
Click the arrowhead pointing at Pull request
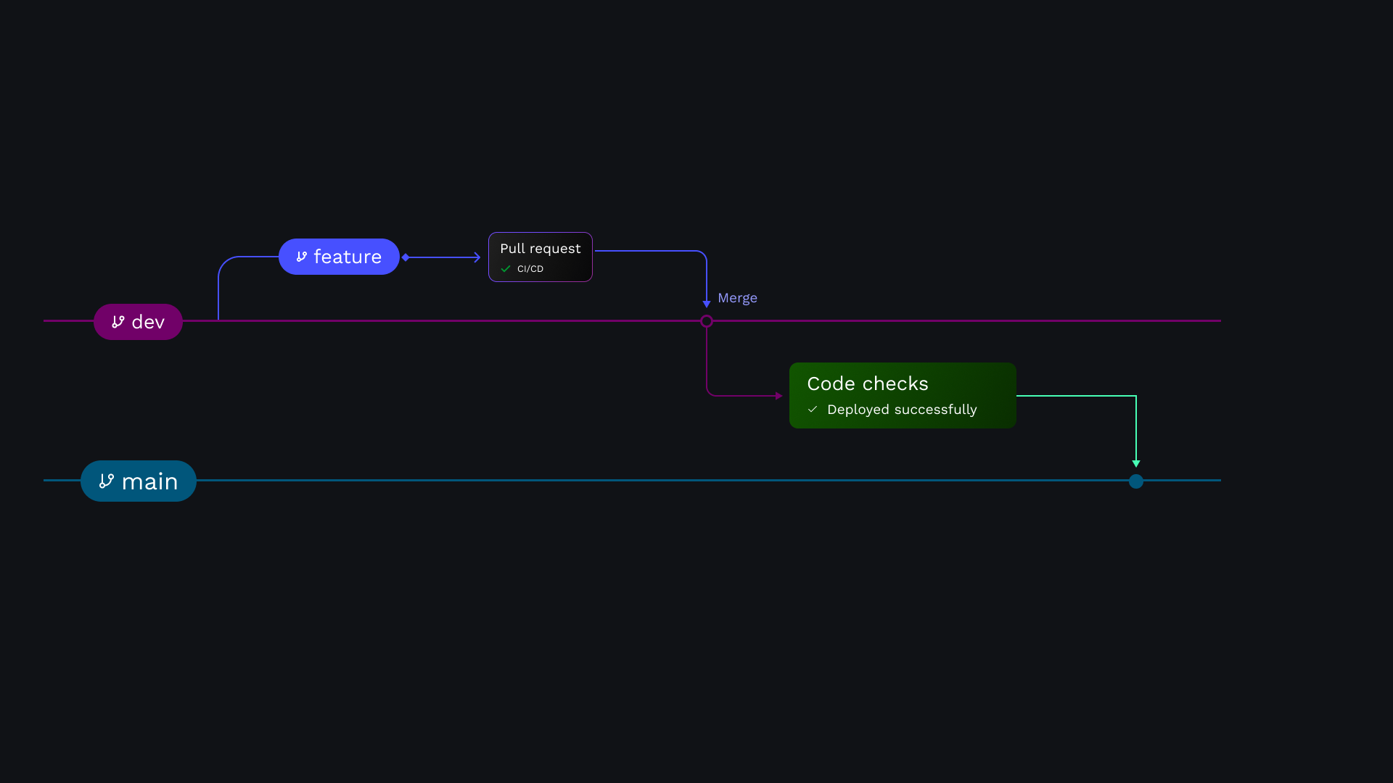pyautogui.click(x=477, y=257)
